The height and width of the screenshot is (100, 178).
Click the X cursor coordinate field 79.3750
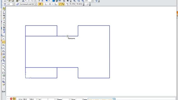[x=72, y=4]
